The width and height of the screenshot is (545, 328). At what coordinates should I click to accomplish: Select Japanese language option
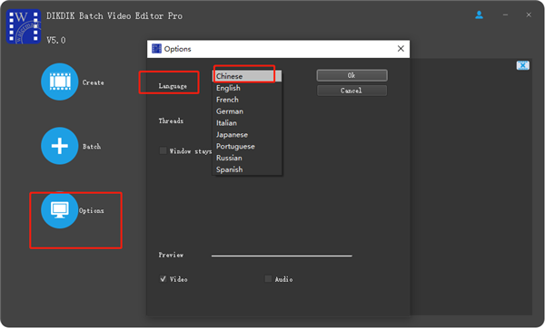coord(247,134)
